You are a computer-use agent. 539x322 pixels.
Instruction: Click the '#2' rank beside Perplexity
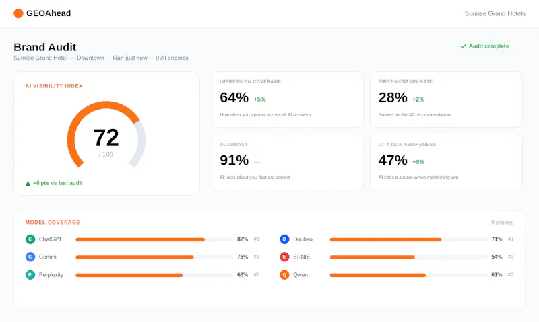[257, 275]
